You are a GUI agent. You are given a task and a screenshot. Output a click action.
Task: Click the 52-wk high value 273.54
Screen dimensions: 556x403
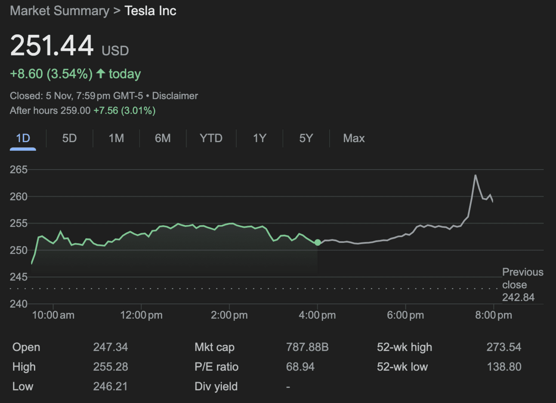point(504,347)
